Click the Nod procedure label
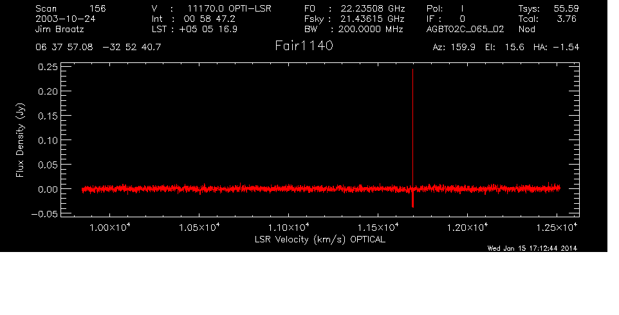This screenshot has width=619, height=315. click(526, 29)
